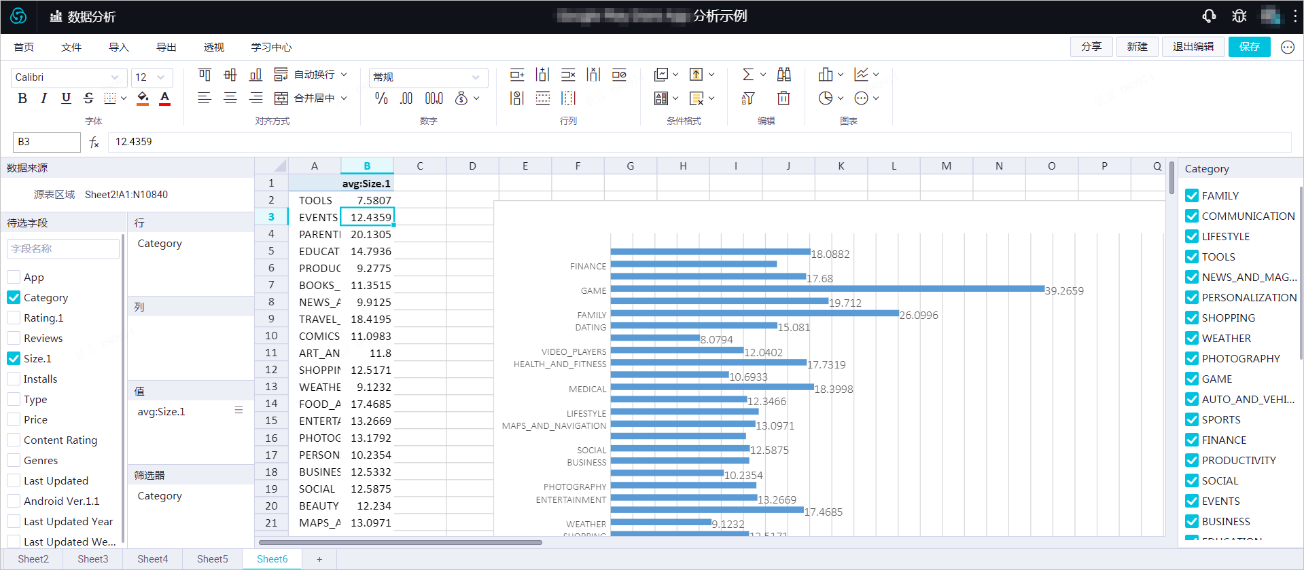Open the Calibri font family dropdown
1304x570 pixels.
pos(69,77)
